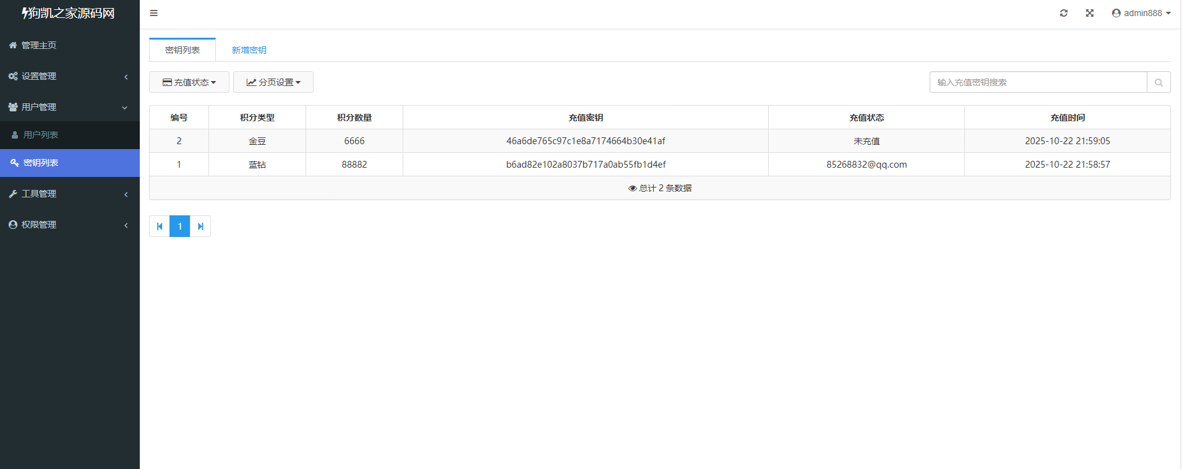The height and width of the screenshot is (469, 1182).
Task: Switch to the 密钥列表 tab
Action: (x=182, y=50)
